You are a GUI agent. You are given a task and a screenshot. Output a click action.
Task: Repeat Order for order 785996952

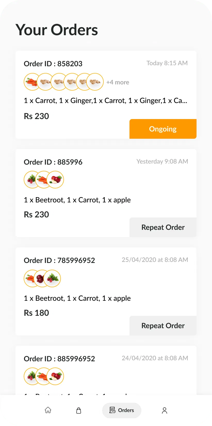pos(163,326)
